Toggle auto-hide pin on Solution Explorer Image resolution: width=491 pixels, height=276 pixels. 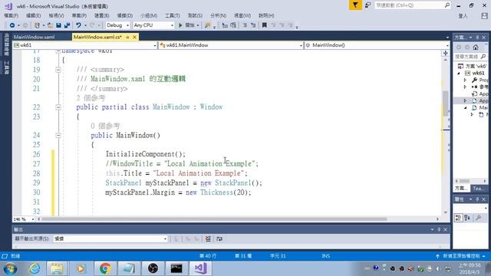tap(477, 38)
